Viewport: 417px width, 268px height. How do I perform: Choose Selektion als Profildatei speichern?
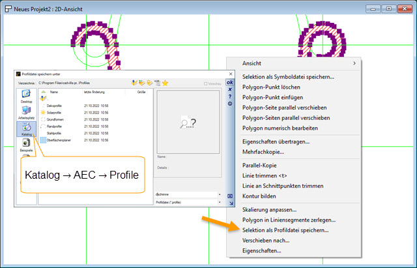[x=285, y=230]
